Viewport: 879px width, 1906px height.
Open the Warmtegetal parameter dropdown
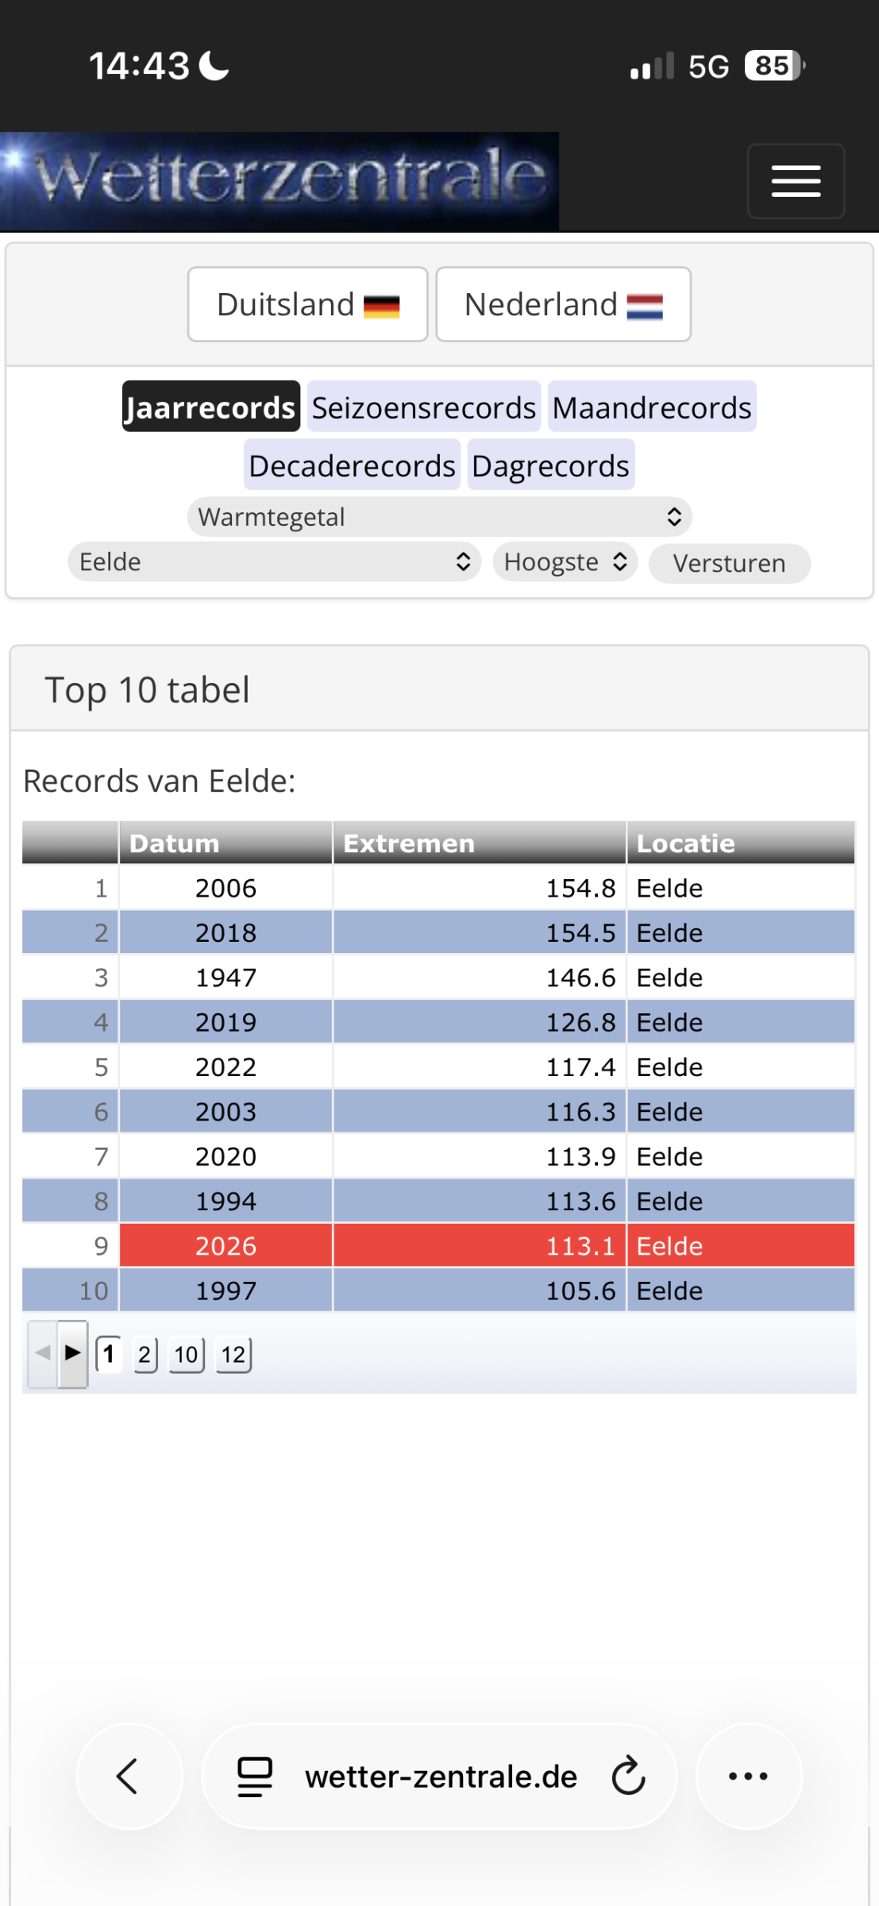(440, 517)
